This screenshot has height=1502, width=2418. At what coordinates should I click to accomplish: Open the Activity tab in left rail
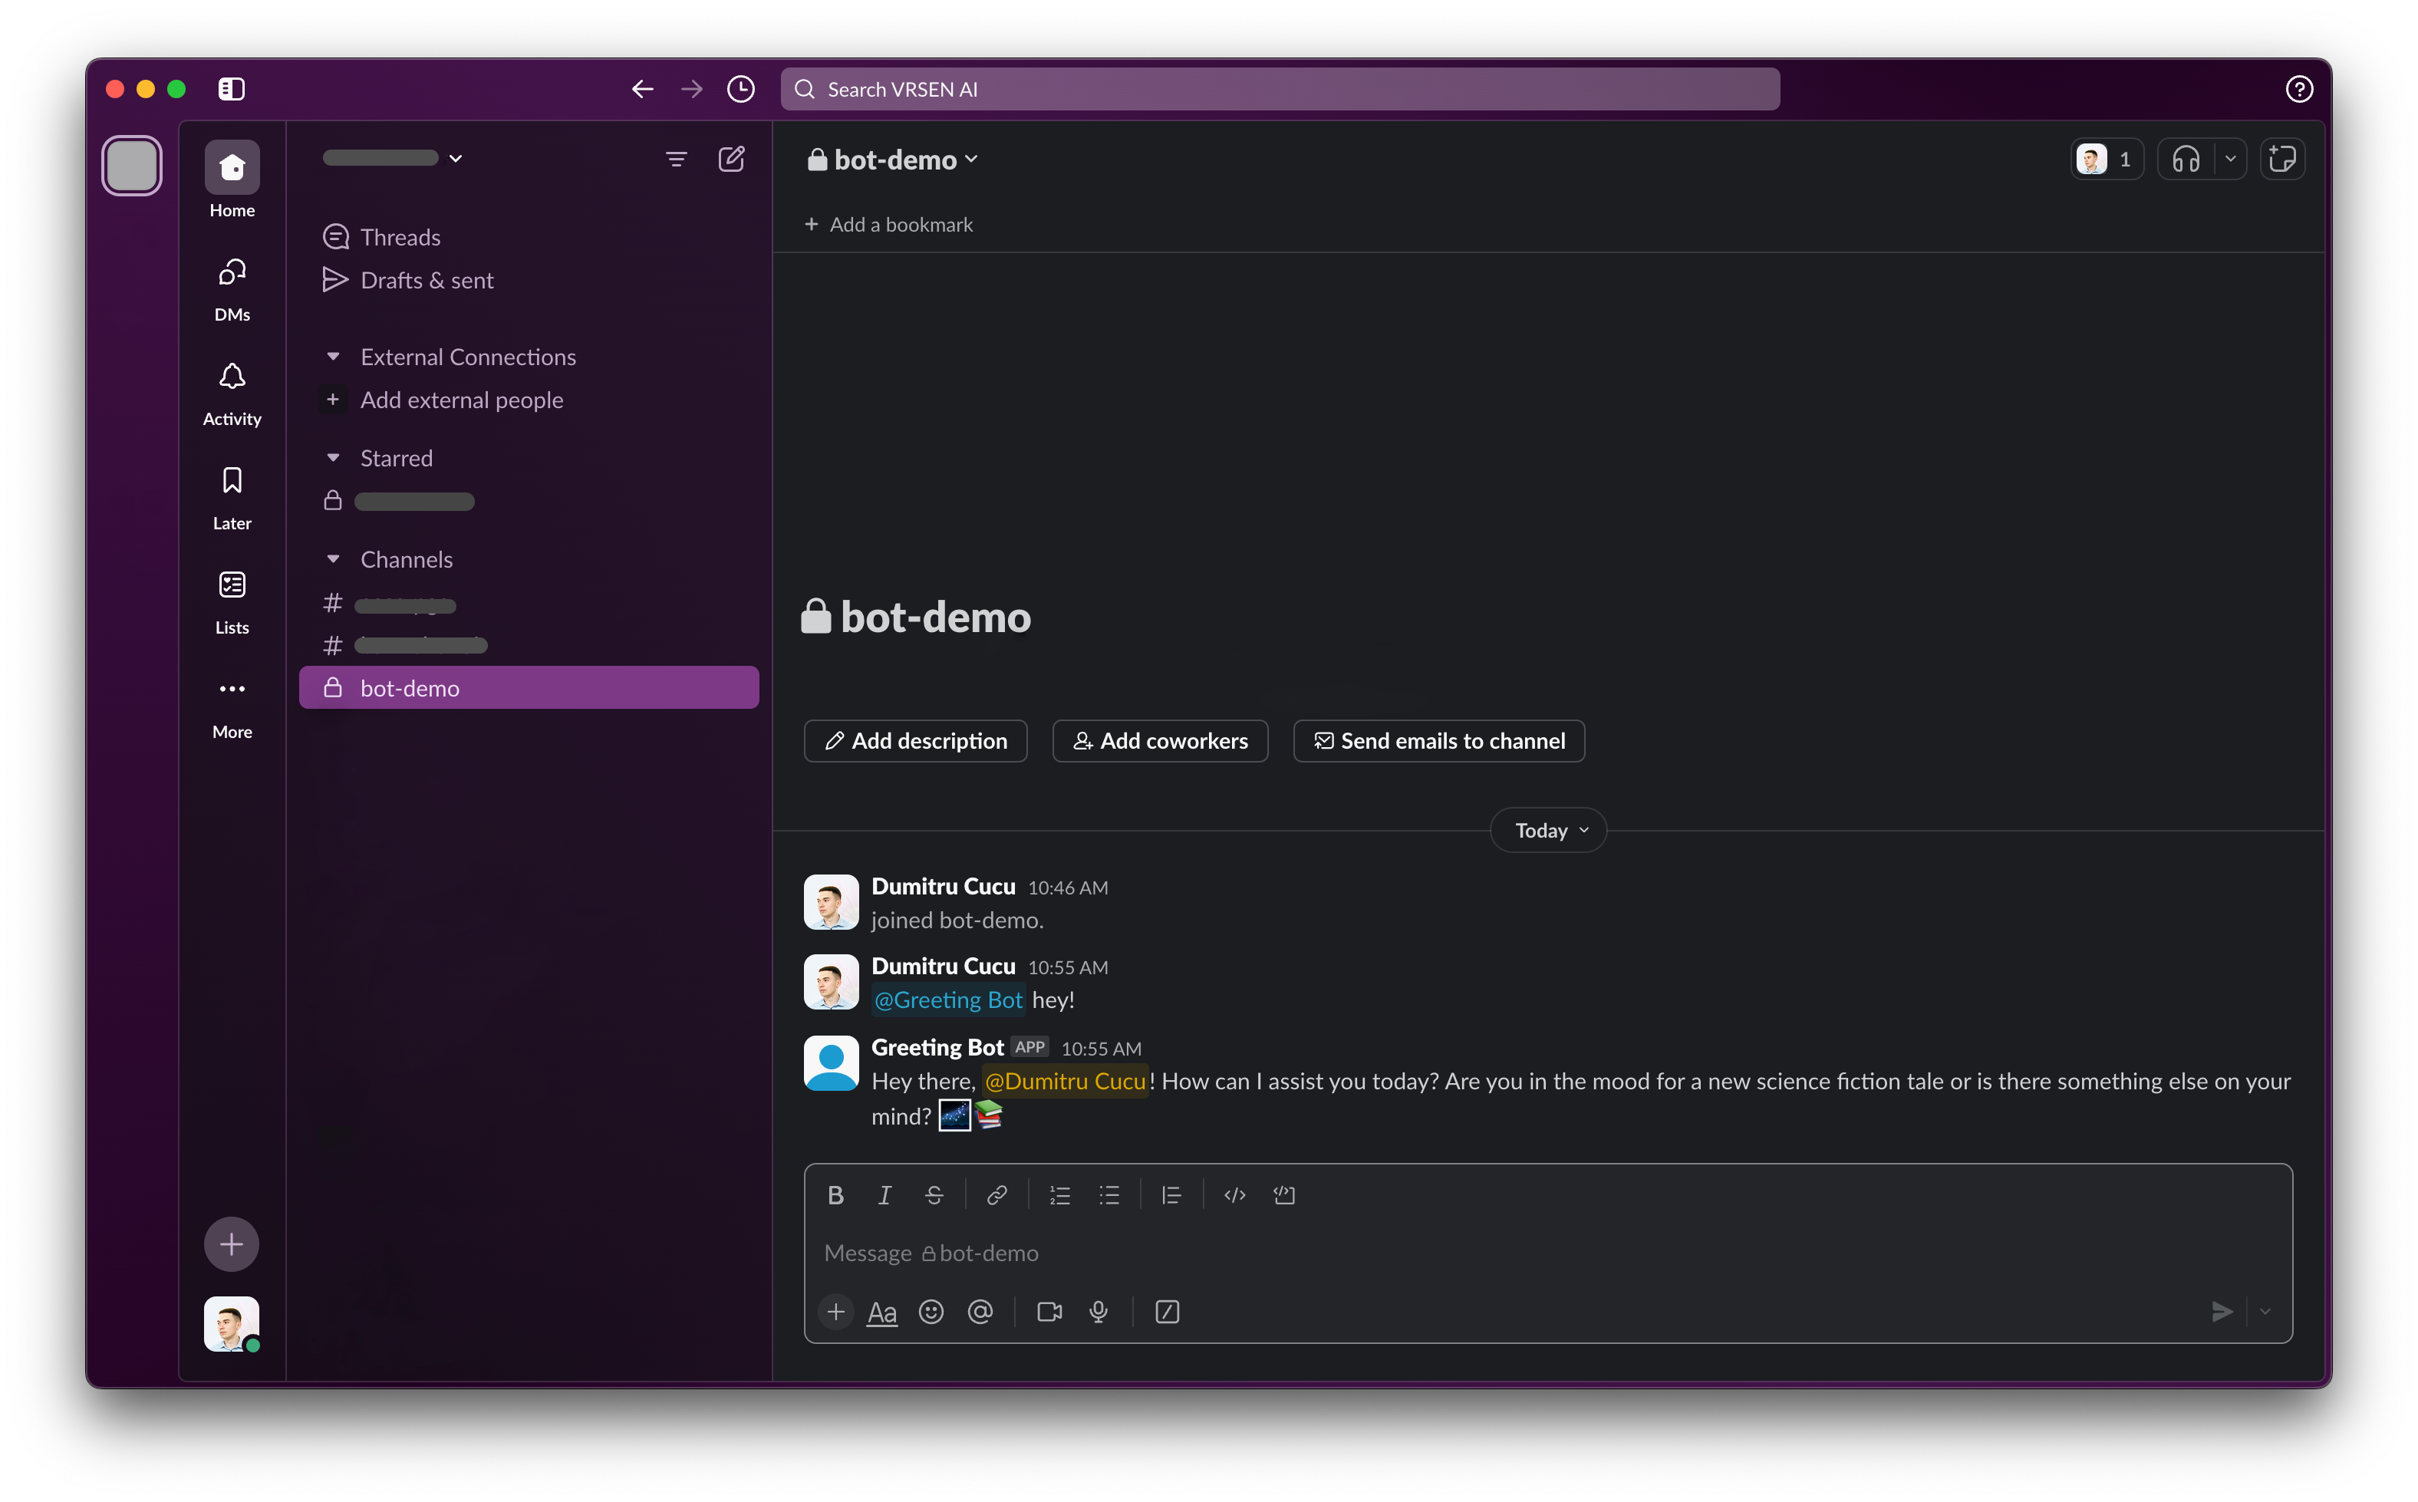click(232, 393)
